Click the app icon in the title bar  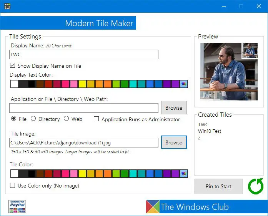[7, 6]
